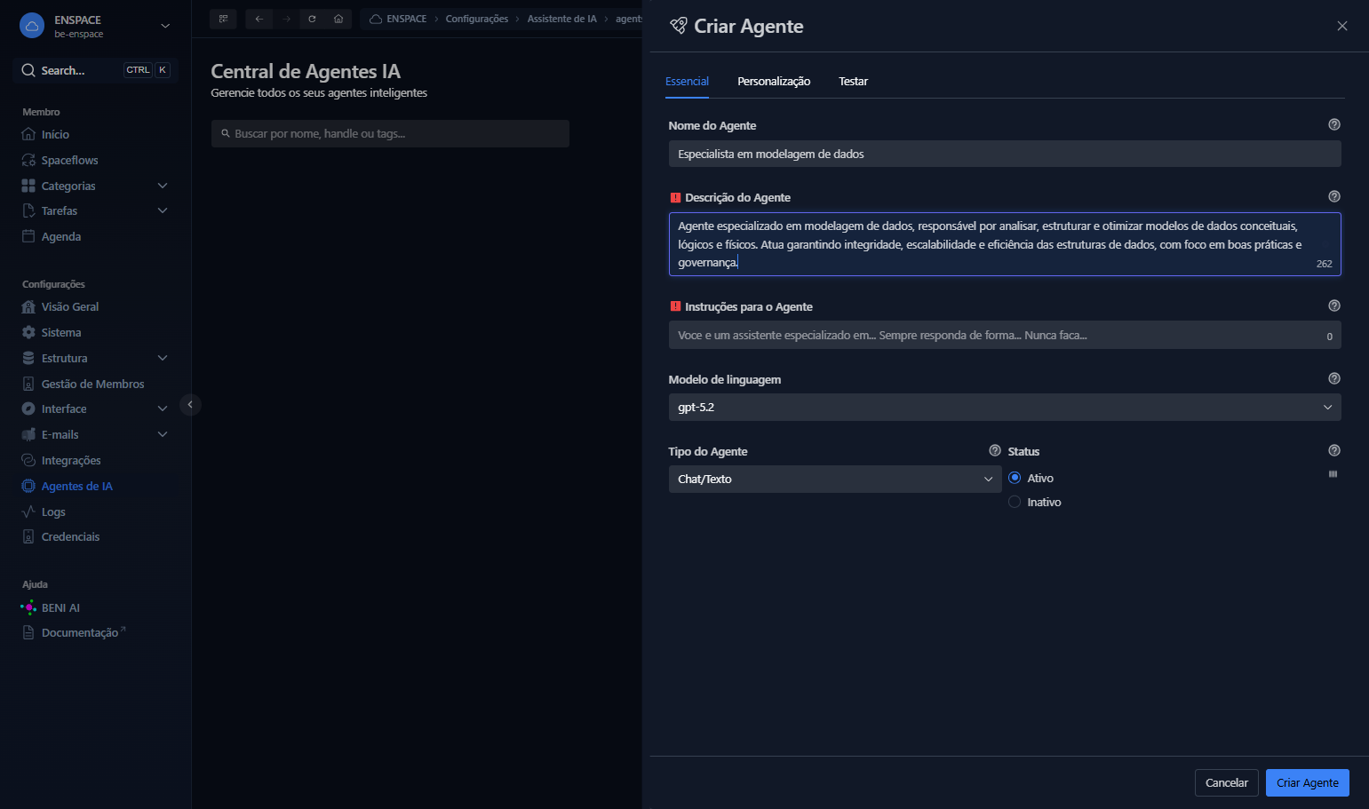Open the Documentação link

pyautogui.click(x=80, y=633)
